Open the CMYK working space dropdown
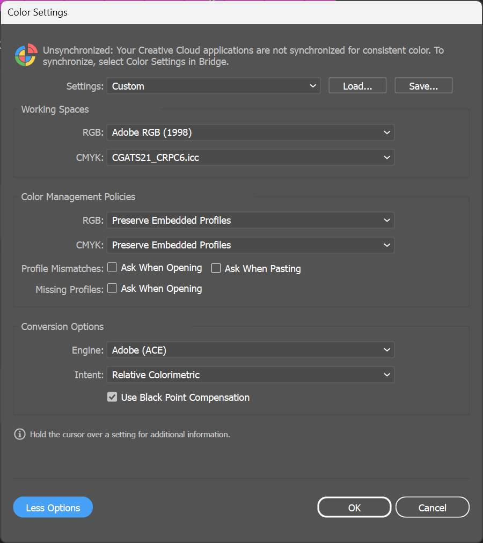Viewport: 483px width, 543px height. pos(250,157)
